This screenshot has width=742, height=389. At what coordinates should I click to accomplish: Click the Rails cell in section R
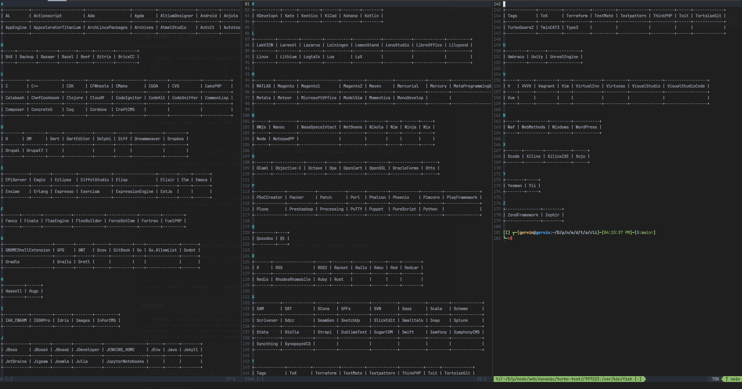tap(361, 268)
